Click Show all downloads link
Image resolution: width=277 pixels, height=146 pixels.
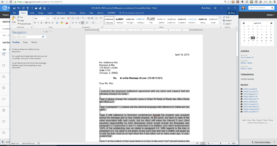263,142
